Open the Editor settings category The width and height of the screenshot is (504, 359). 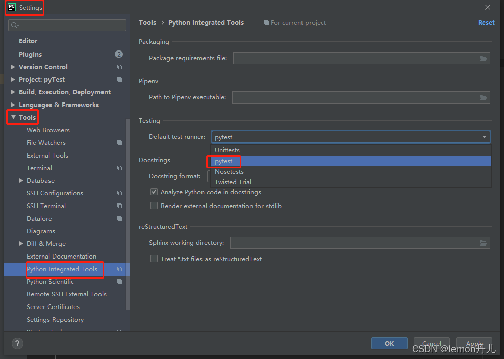28,41
